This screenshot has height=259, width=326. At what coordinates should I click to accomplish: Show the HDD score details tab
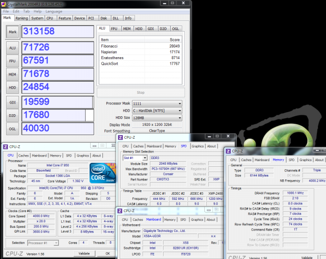click(x=139, y=29)
